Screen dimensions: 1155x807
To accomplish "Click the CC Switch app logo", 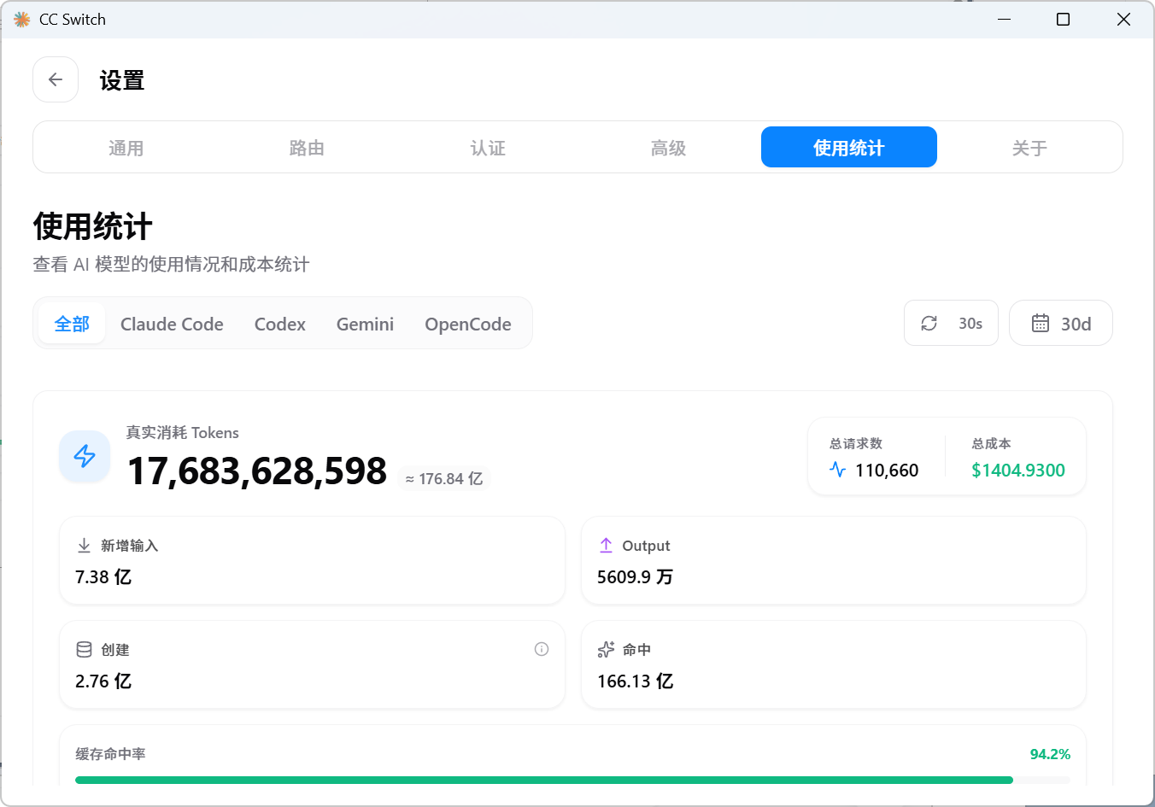I will pyautogui.click(x=21, y=19).
